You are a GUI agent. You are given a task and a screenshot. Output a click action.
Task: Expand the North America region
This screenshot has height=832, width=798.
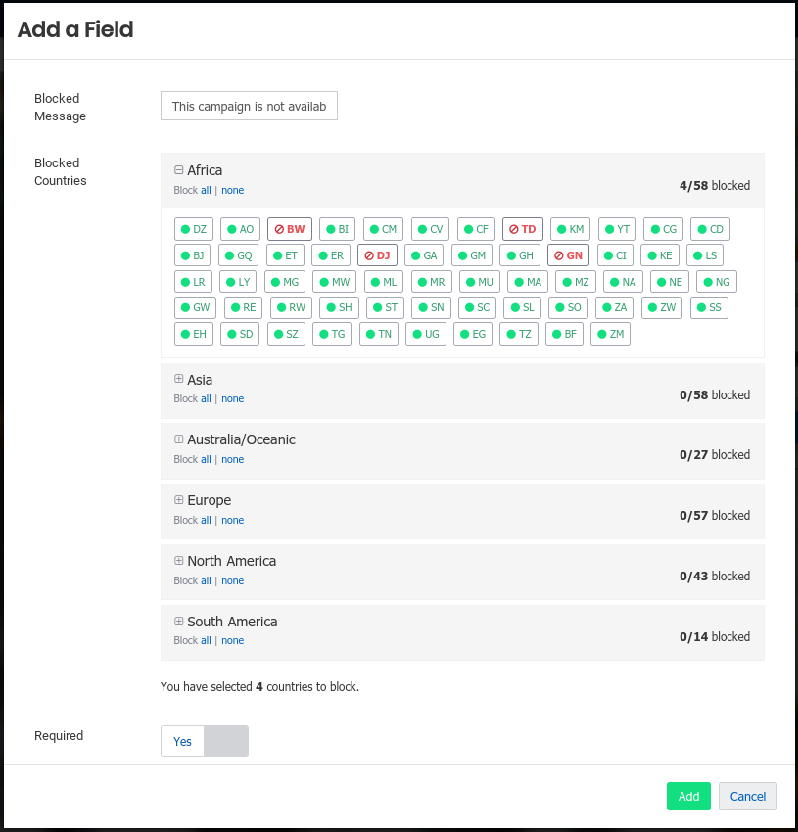tap(179, 561)
